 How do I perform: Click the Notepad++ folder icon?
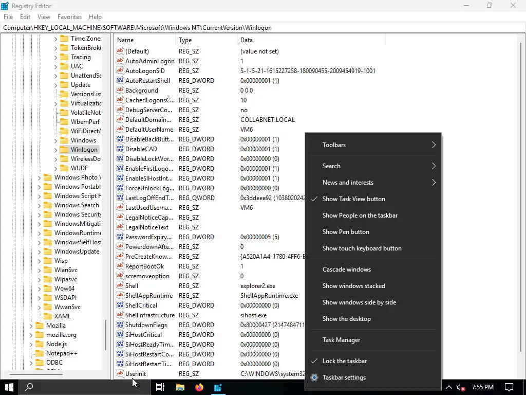click(x=40, y=353)
